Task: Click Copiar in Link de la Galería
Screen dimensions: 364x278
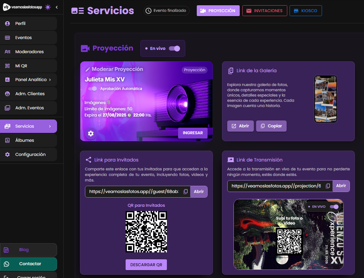Action: point(271,126)
